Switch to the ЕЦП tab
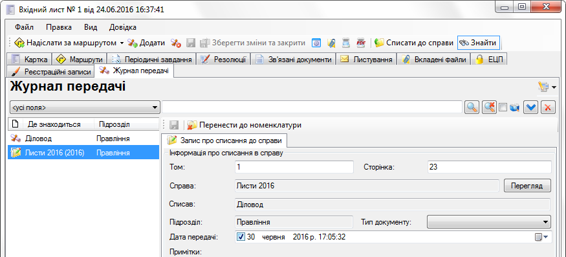The height and width of the screenshot is (257, 566). 489,60
